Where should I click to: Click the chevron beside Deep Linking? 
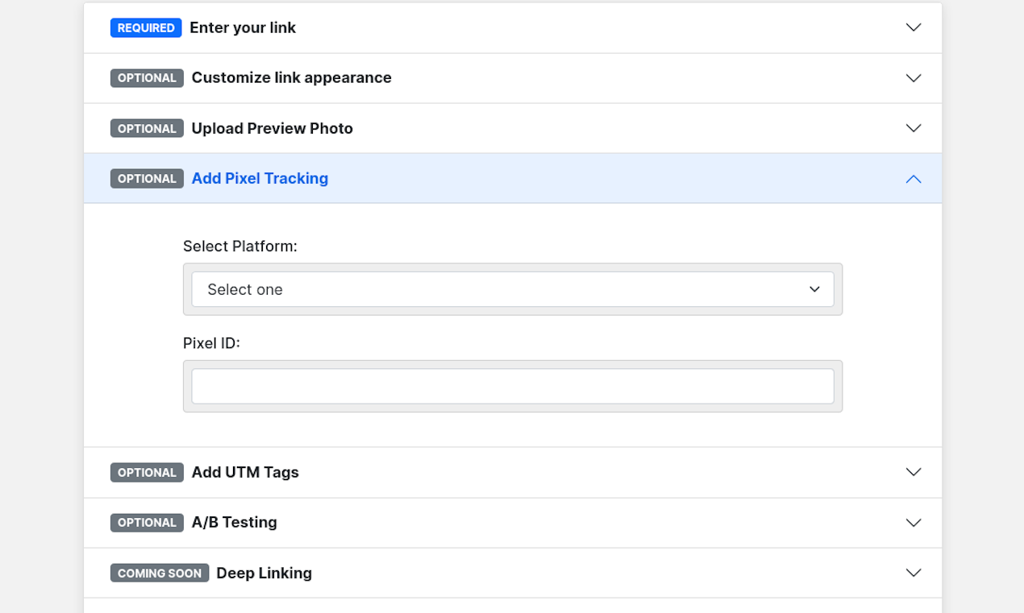913,573
